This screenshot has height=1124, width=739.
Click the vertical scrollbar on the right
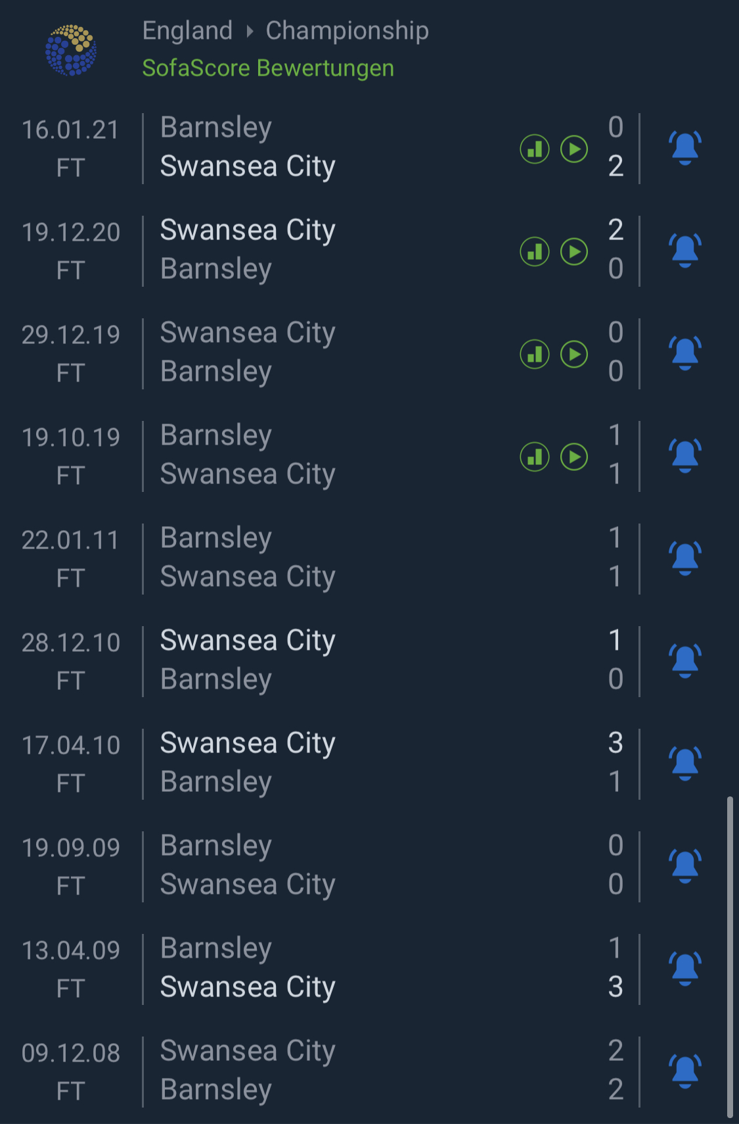coord(730,958)
